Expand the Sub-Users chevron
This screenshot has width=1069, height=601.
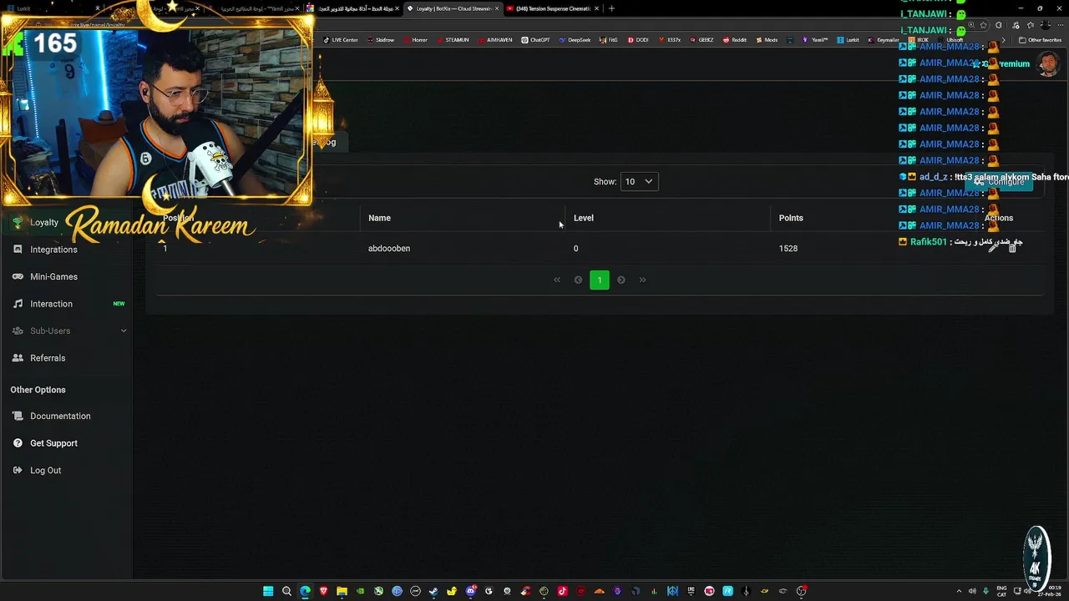(x=124, y=331)
